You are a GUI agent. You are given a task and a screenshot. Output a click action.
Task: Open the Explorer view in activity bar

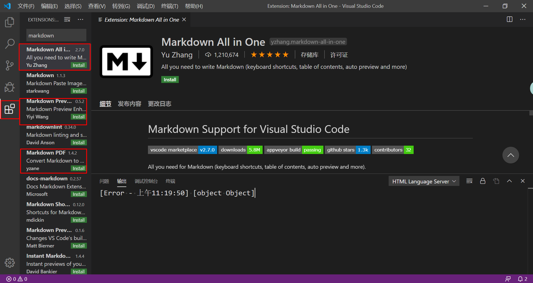(x=10, y=22)
